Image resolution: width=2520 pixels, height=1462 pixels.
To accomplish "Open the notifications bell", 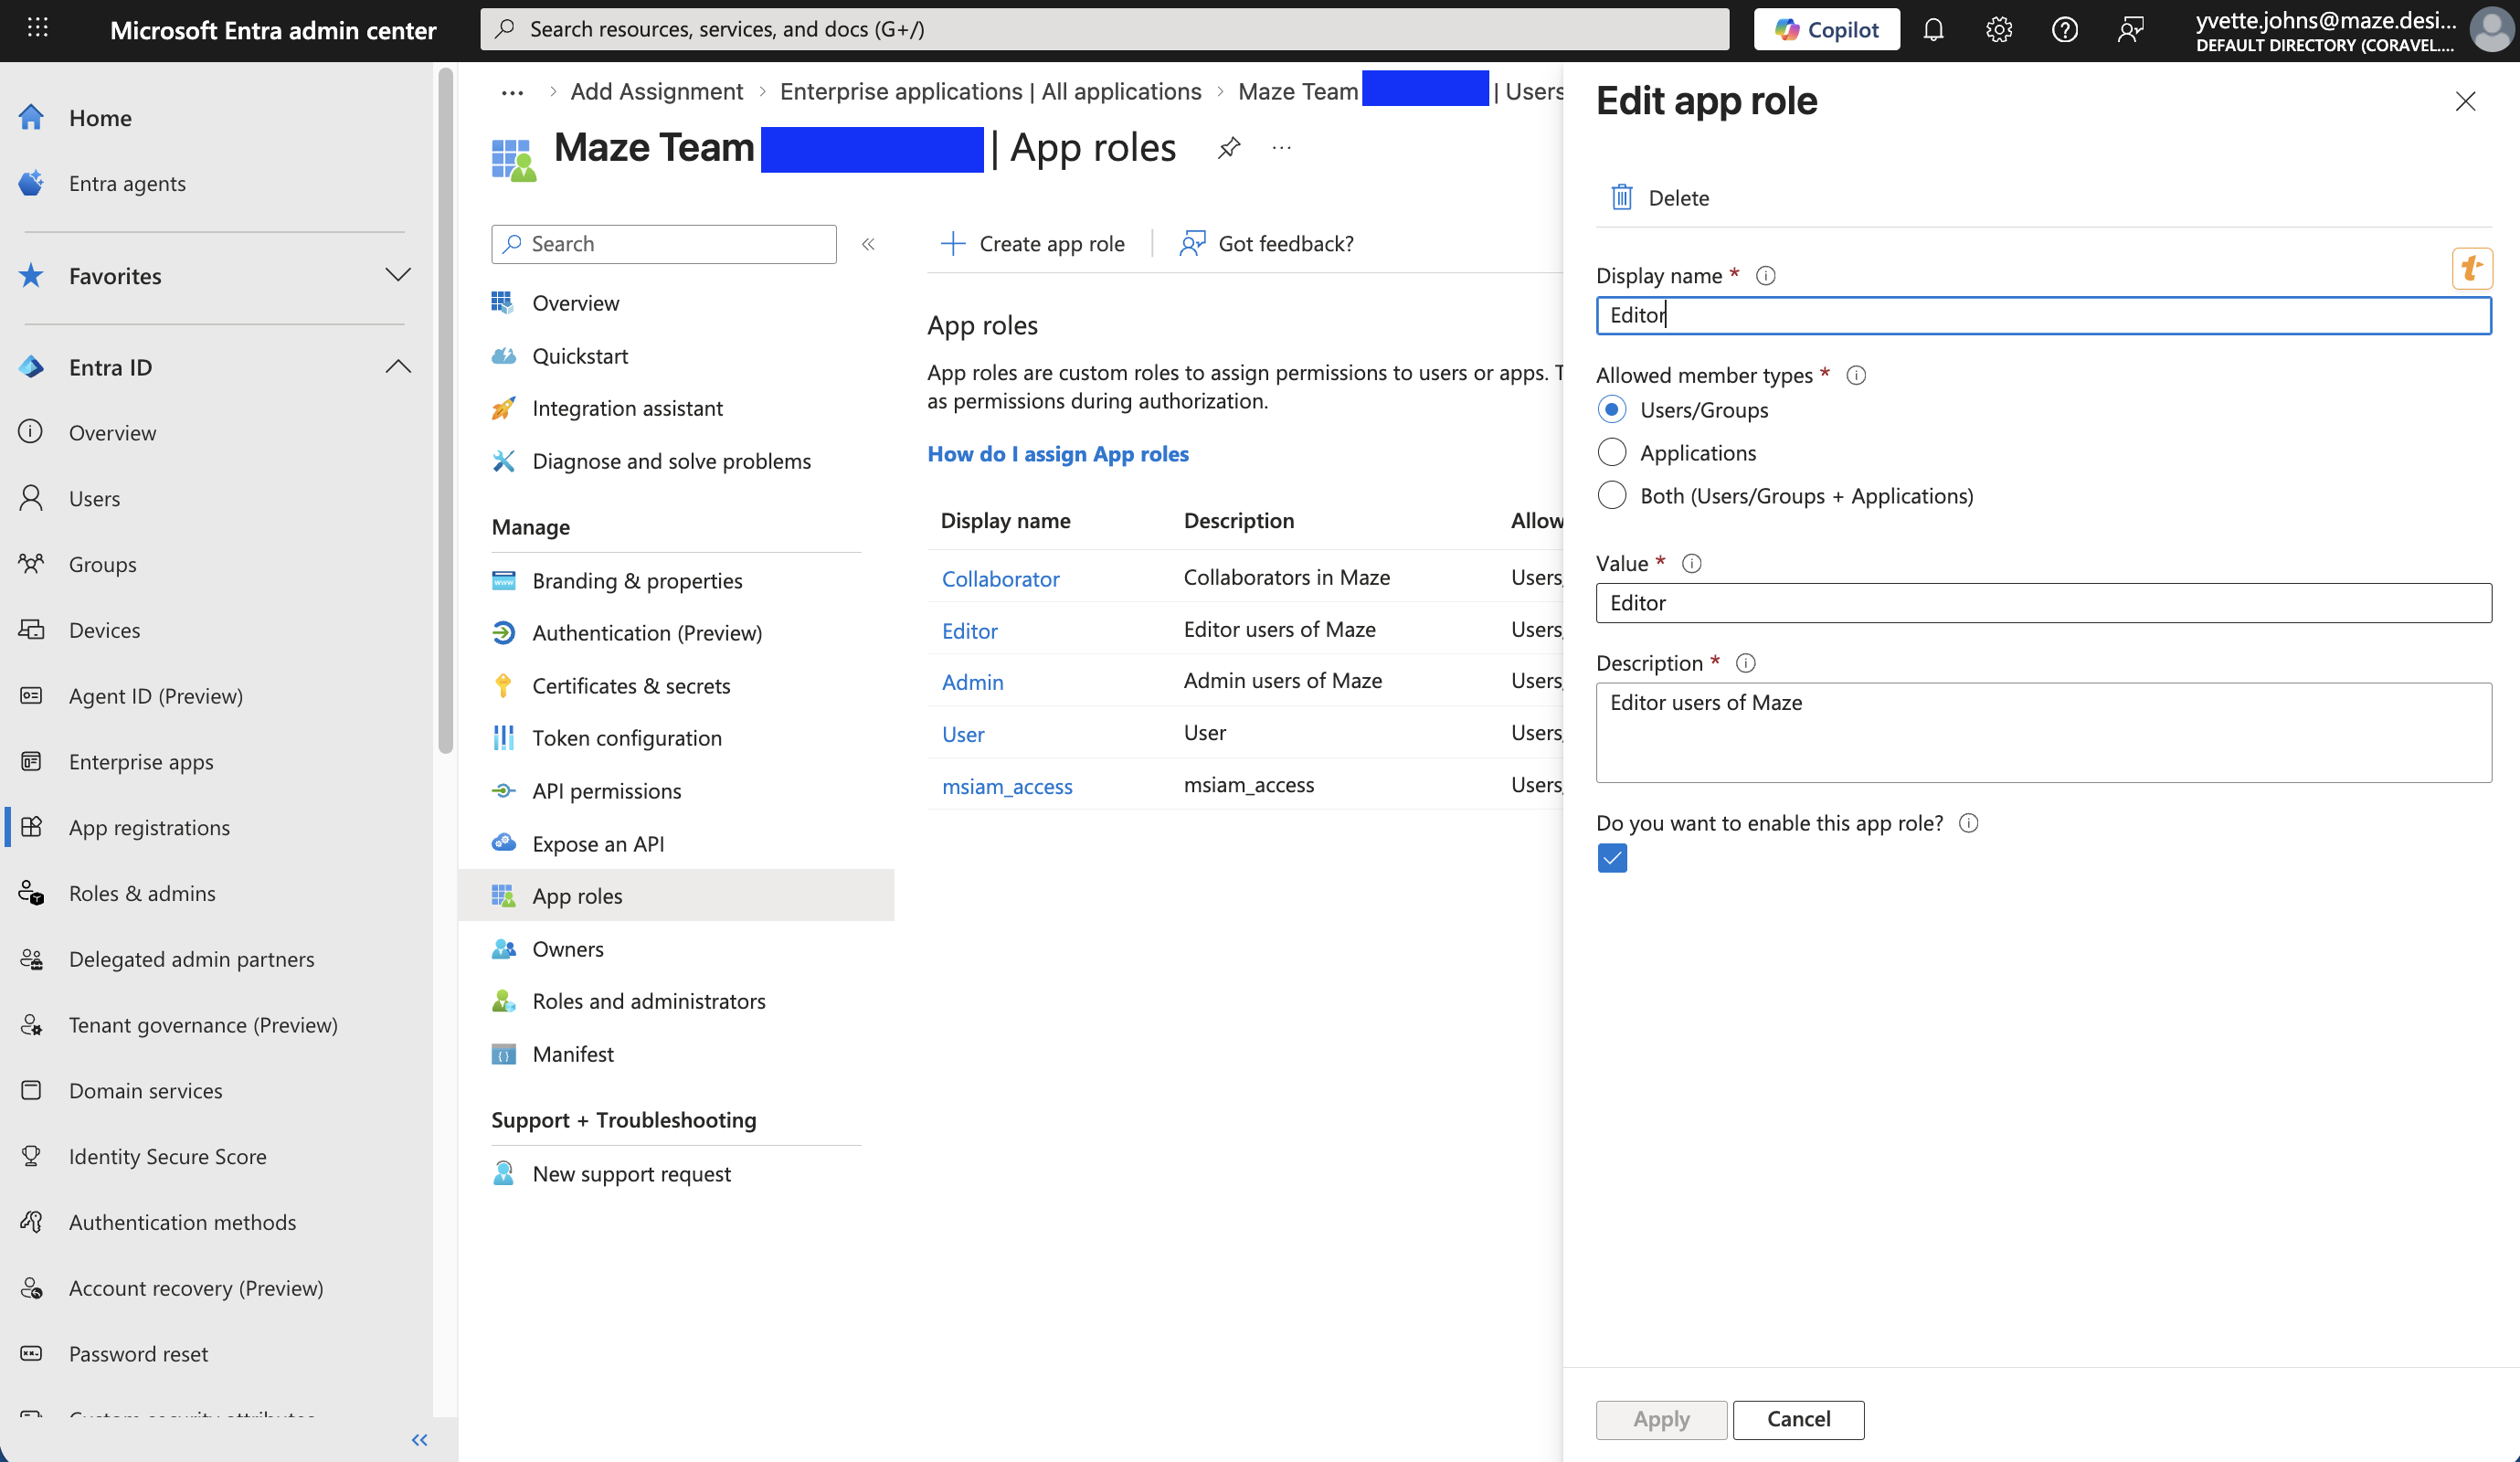I will (x=1933, y=30).
